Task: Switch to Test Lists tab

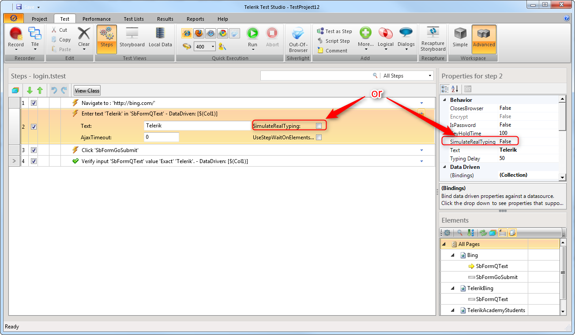Action: point(134,19)
